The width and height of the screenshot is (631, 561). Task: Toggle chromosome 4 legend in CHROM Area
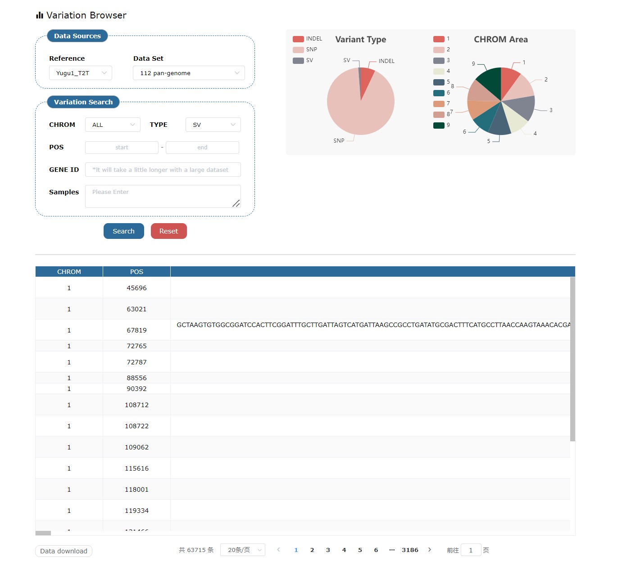[x=441, y=71]
